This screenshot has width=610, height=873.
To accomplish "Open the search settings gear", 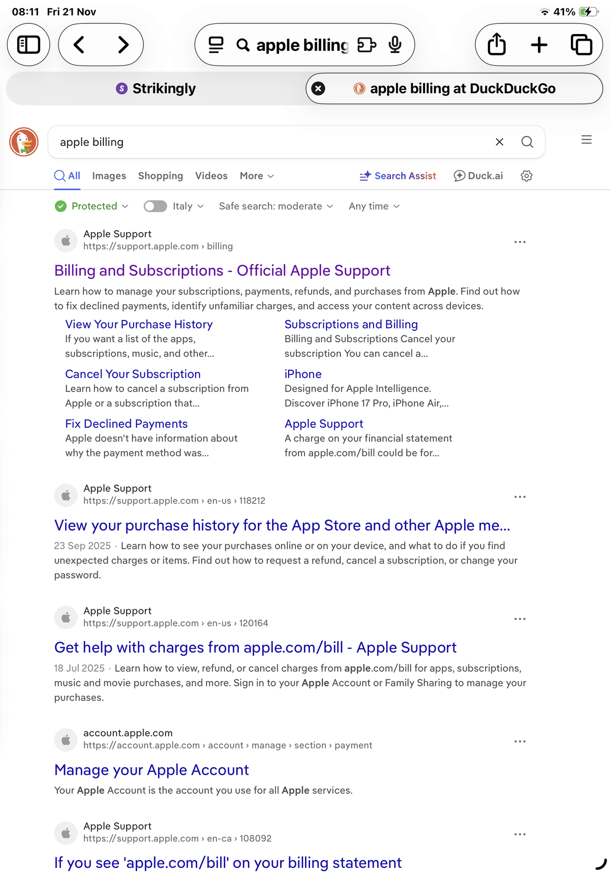I will pyautogui.click(x=527, y=176).
